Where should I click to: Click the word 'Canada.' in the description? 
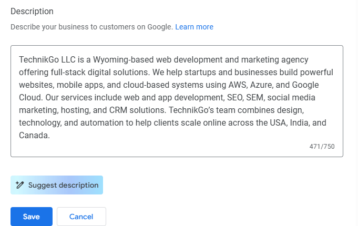pos(34,136)
